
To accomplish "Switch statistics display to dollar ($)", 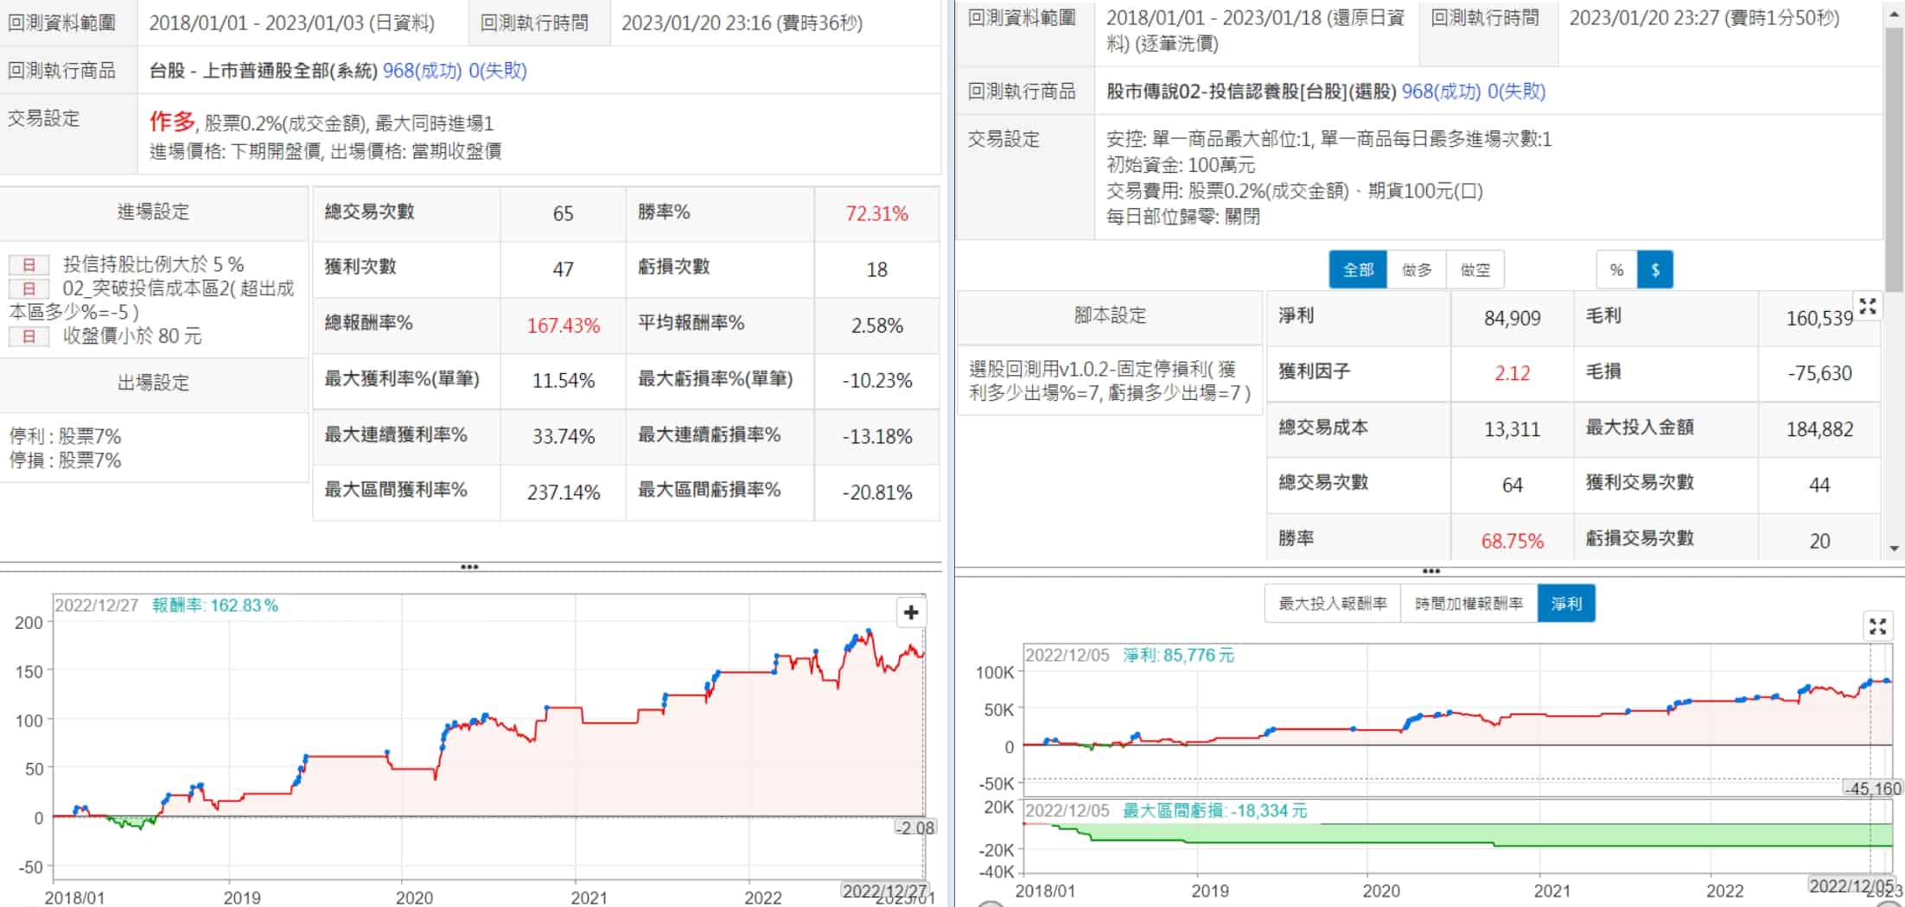I will click(x=1654, y=270).
